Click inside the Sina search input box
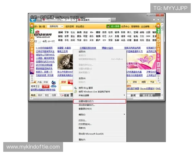This screenshot has width=194, height=155. pos(67,88)
